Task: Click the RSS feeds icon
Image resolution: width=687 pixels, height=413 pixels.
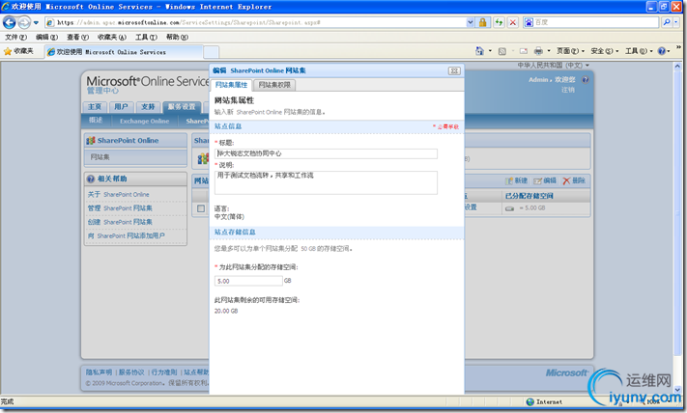Action: click(x=502, y=51)
